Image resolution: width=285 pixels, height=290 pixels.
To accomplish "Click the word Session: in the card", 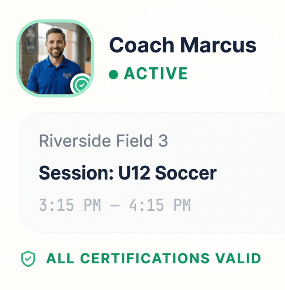I will pyautogui.click(x=76, y=173).
